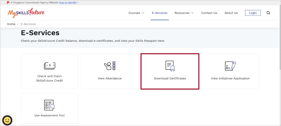Screen dimensions: 281x126
Task: Open the How to identify link
Action: coord(68,2)
